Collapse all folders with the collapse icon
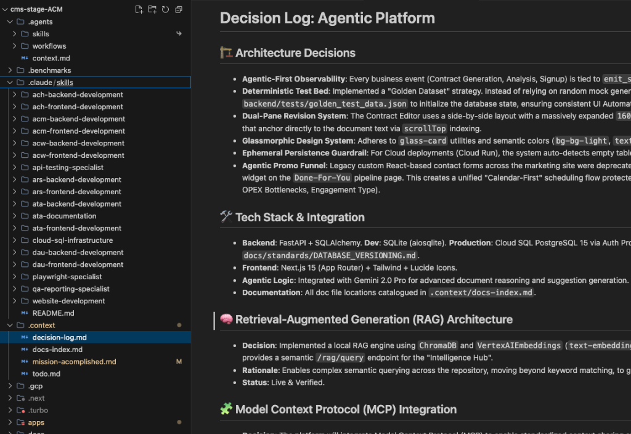This screenshot has height=434, width=631. point(179,9)
